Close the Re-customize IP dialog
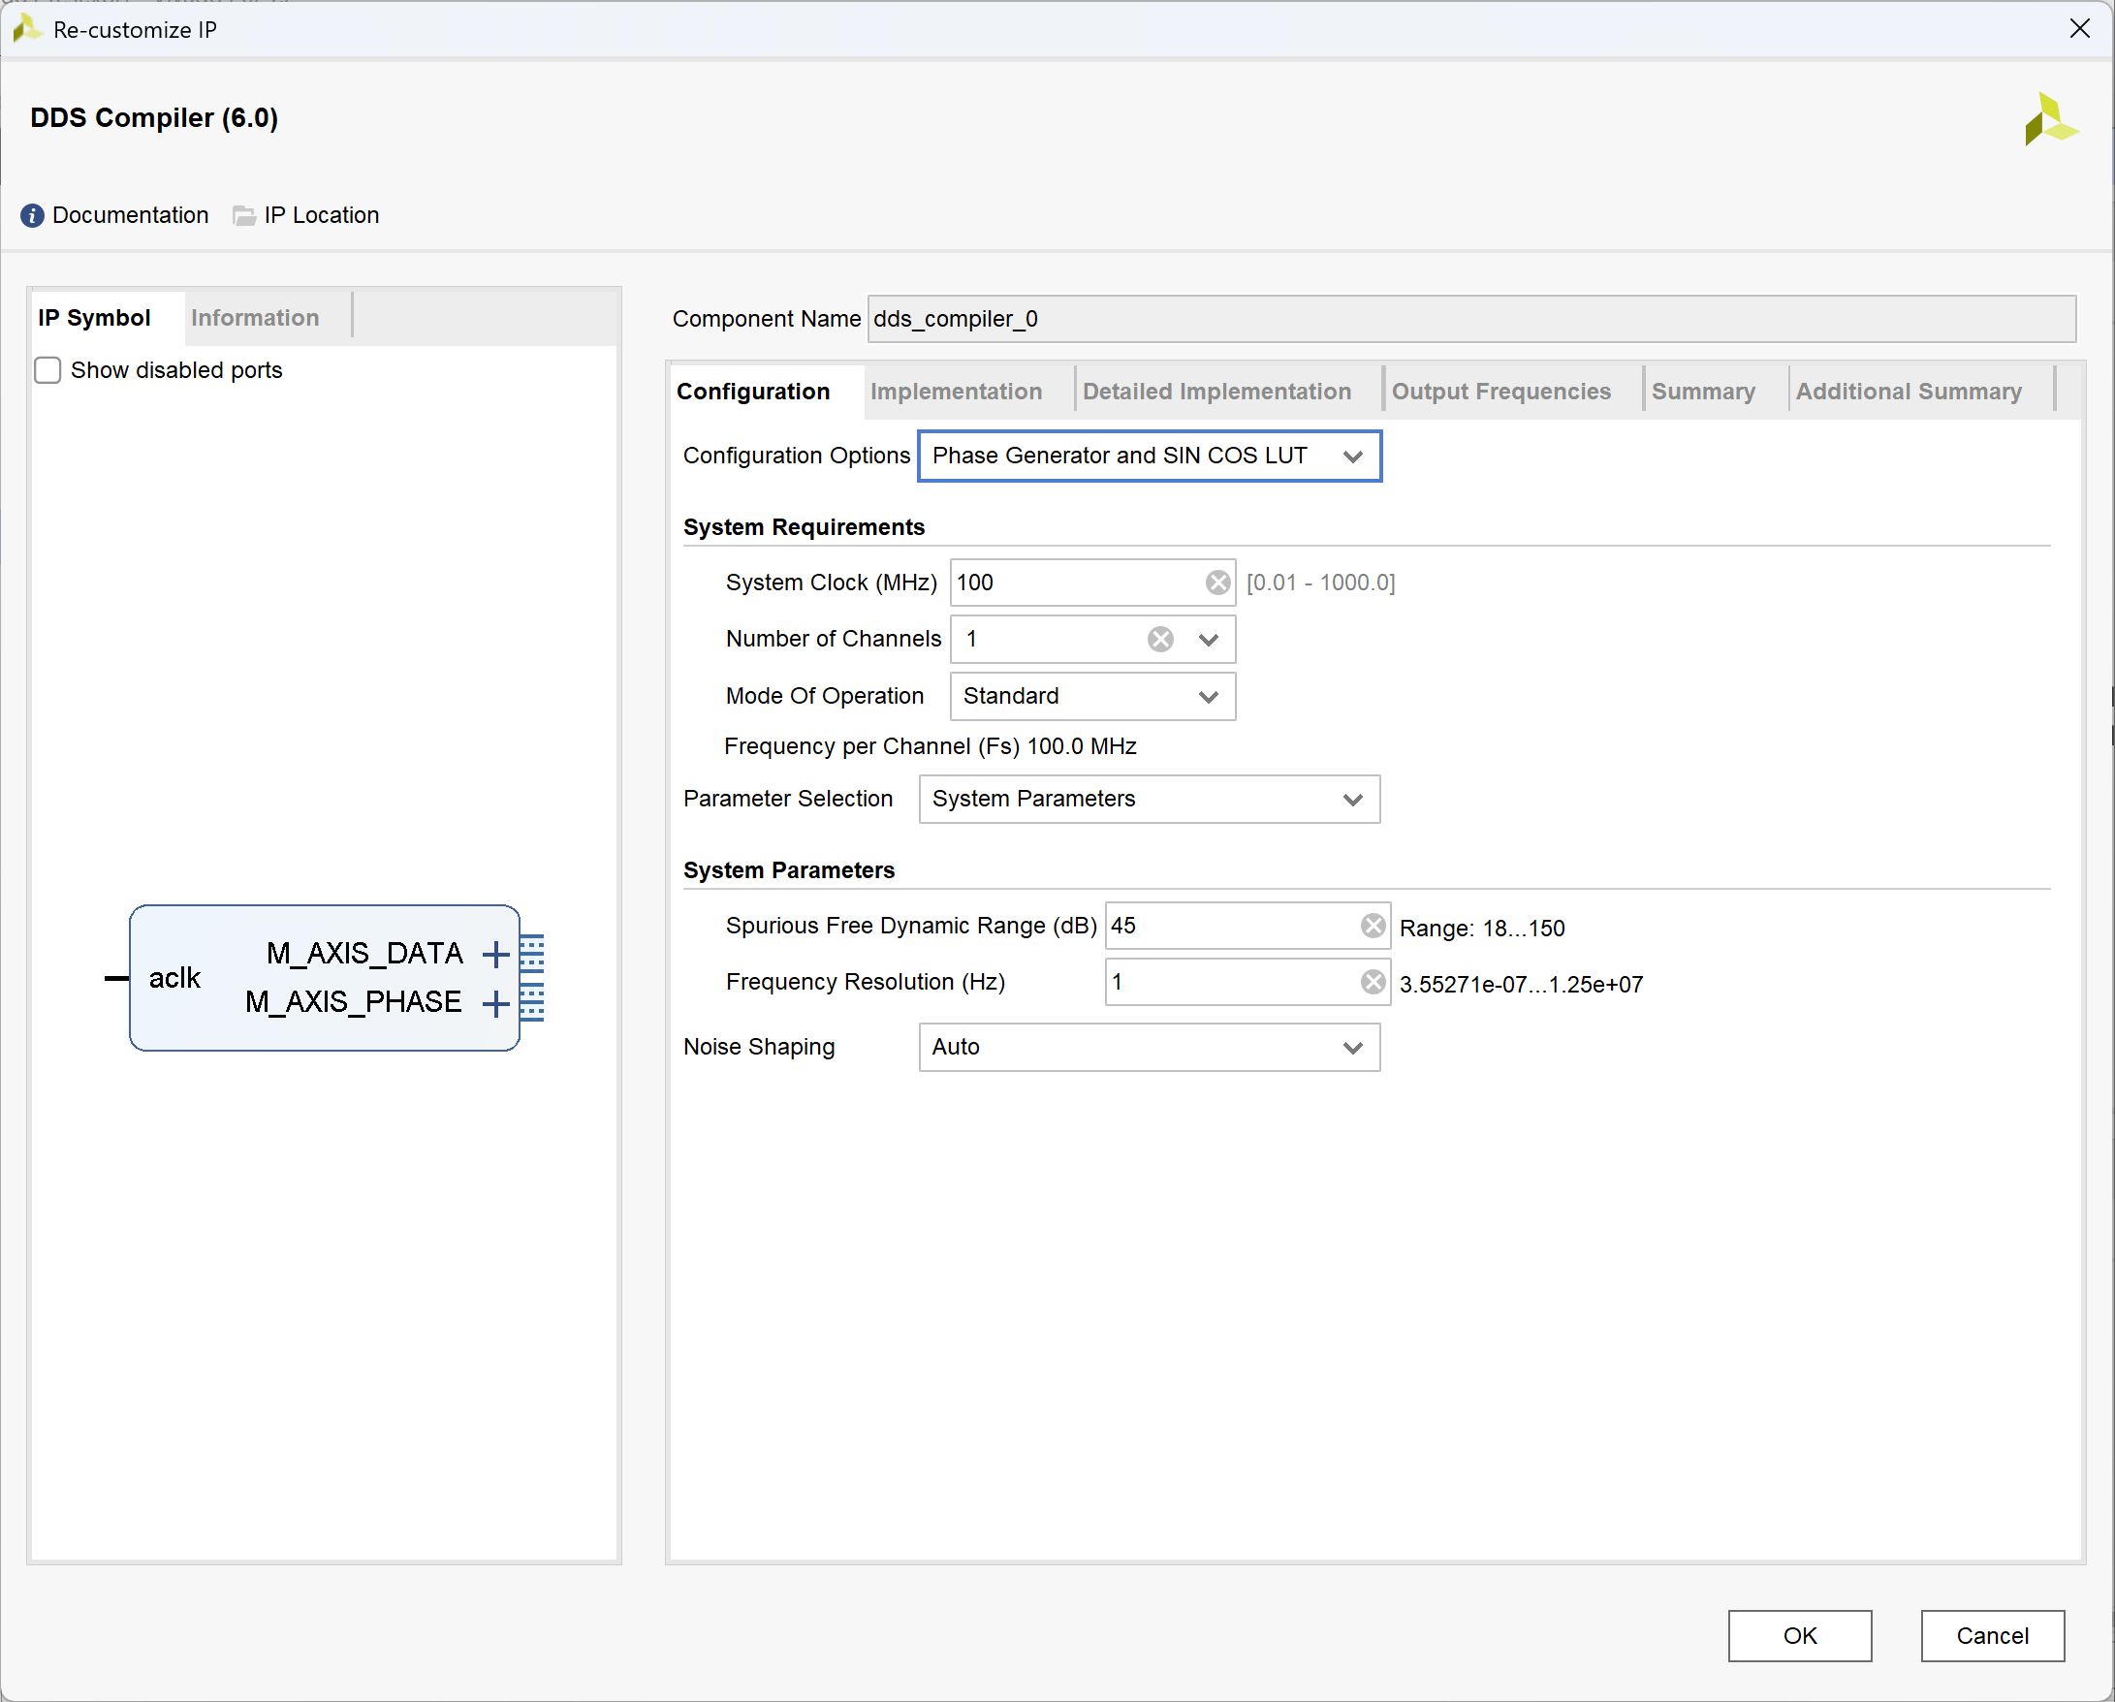Viewport: 2115px width, 1702px height. pyautogui.click(x=2080, y=29)
